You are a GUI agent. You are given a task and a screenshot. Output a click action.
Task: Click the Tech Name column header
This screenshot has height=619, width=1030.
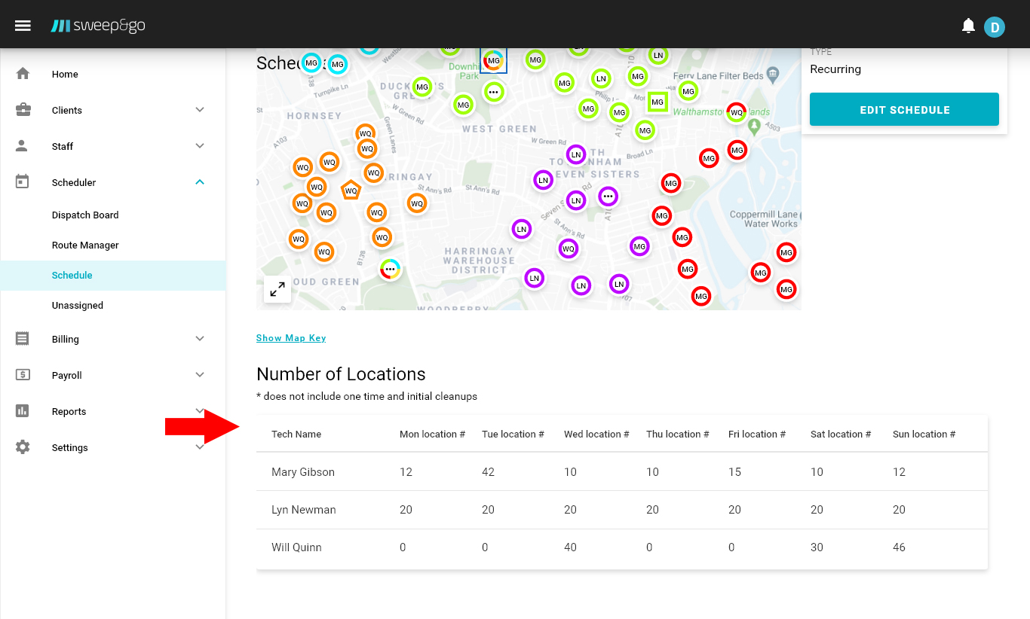[296, 435]
